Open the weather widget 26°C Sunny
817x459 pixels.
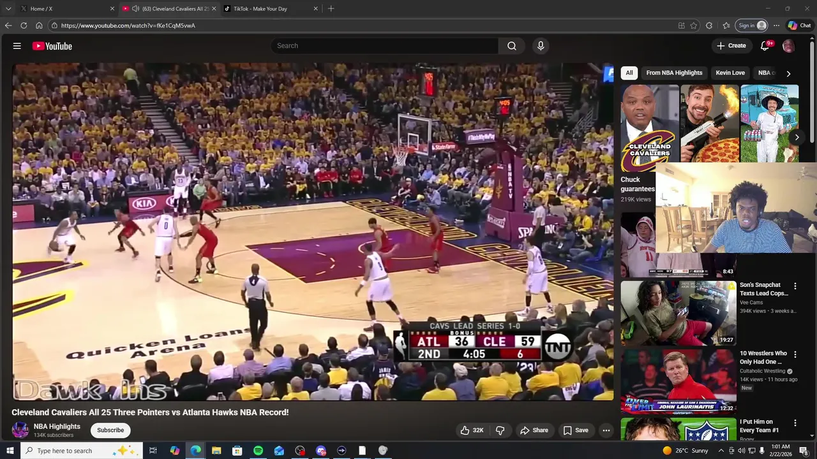point(685,451)
